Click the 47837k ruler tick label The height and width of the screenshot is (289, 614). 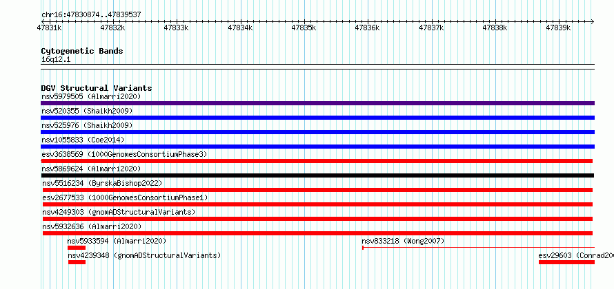431,28
